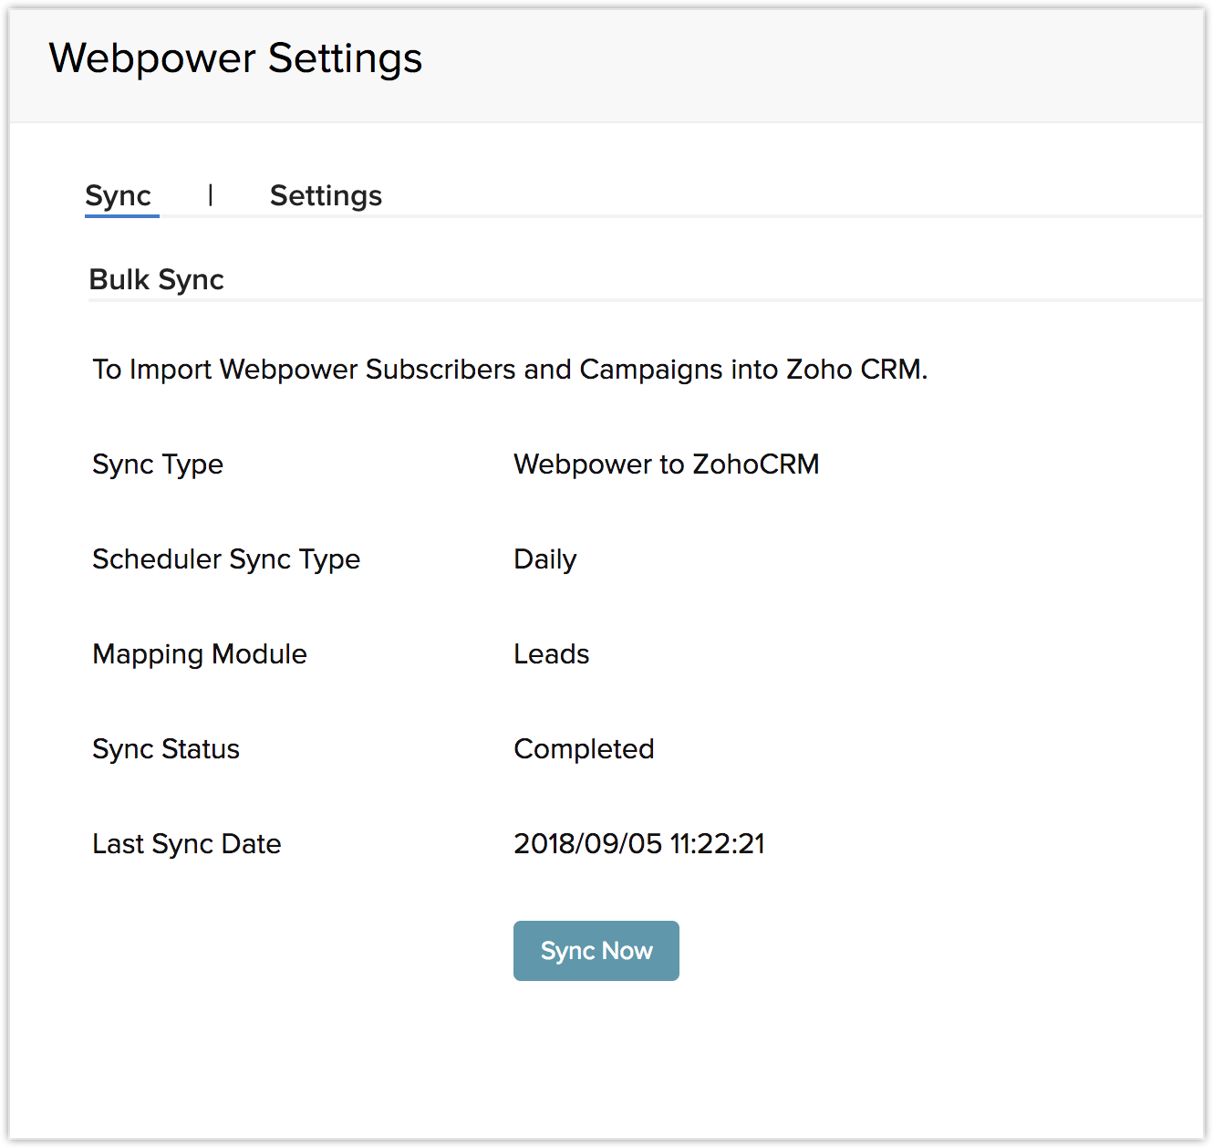Click the Sync Type label
Image resolution: width=1213 pixels, height=1148 pixels.
pyautogui.click(x=158, y=464)
